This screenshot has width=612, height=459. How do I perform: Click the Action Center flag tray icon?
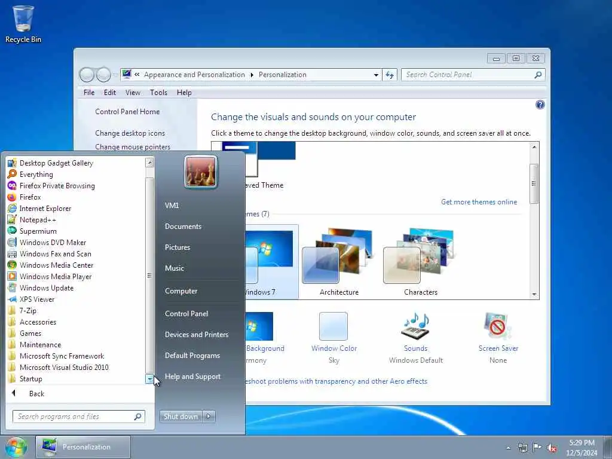click(537, 447)
